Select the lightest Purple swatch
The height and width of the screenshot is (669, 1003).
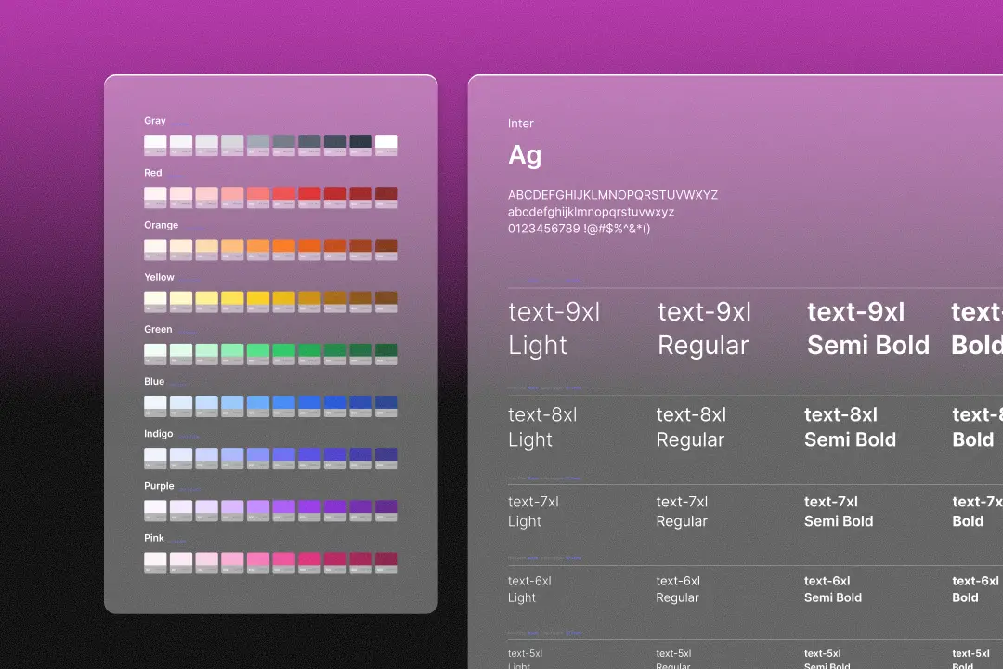coord(155,510)
